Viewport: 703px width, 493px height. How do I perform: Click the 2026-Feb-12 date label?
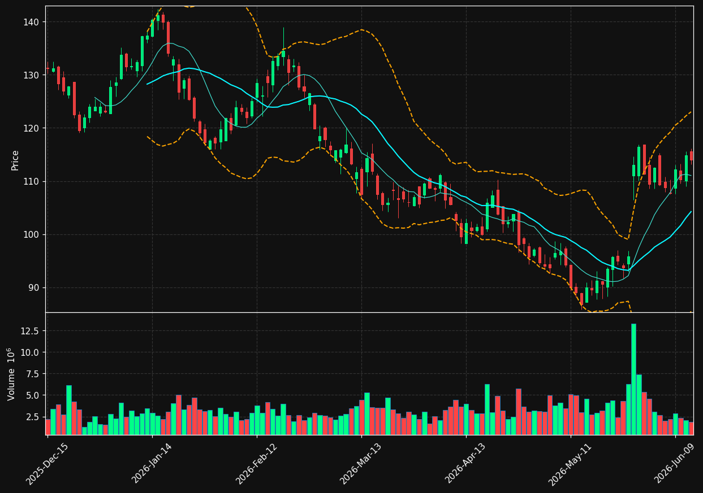[x=256, y=463]
